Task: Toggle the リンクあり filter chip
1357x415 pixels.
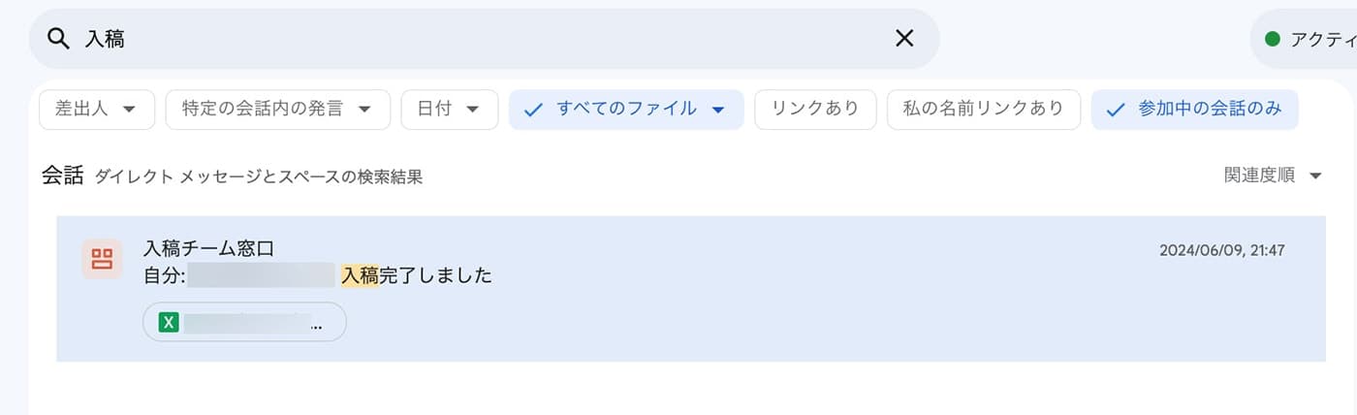Action: [815, 110]
